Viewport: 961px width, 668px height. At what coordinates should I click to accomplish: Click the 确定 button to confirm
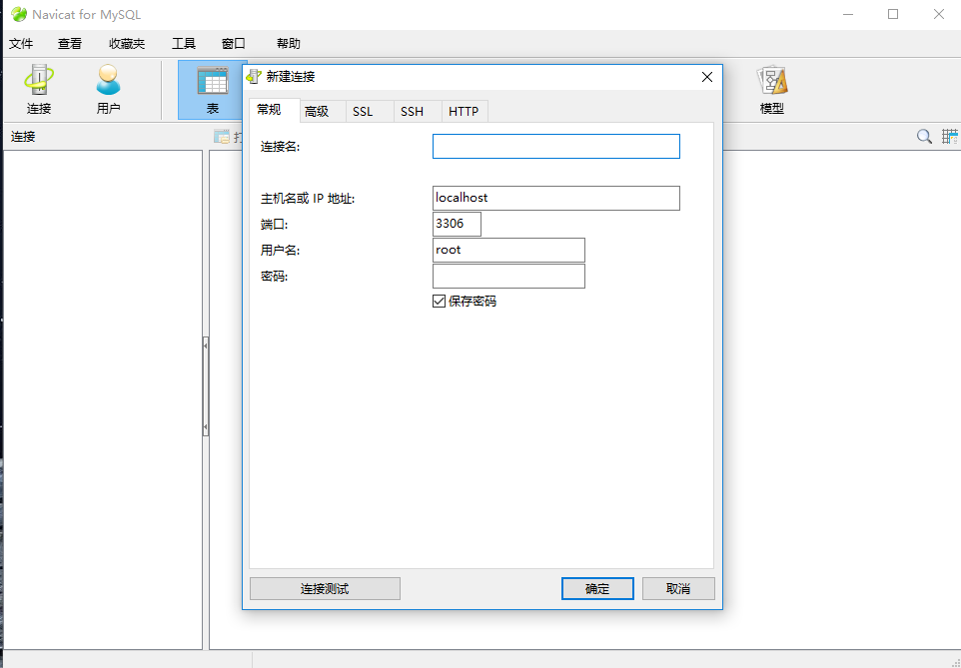[x=597, y=588]
